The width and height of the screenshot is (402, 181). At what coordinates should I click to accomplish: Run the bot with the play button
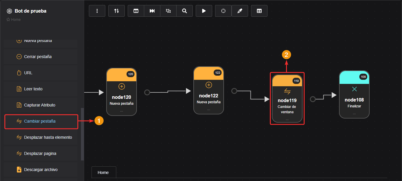(204, 11)
